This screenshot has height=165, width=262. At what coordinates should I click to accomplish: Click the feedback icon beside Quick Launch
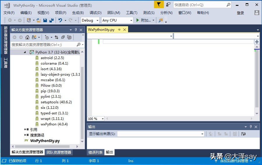168,4
